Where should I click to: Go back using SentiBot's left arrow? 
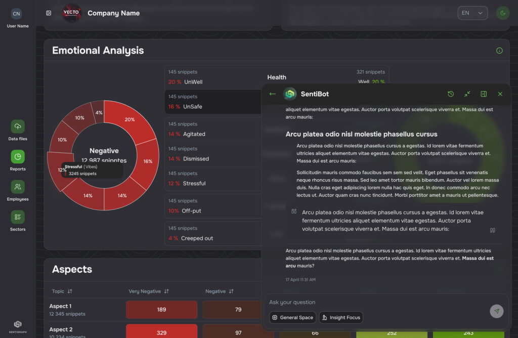(273, 94)
